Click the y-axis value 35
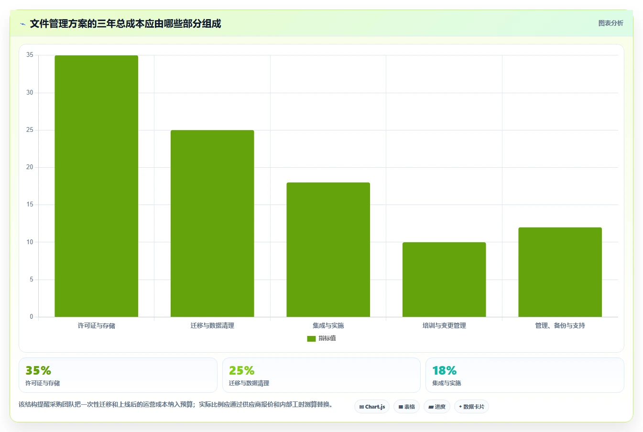Viewport: 643px width, 432px height. [x=30, y=55]
